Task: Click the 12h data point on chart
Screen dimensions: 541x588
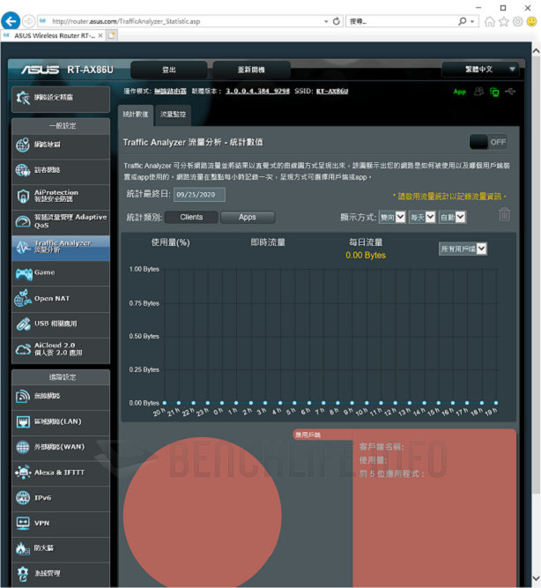Action: pos(395,403)
